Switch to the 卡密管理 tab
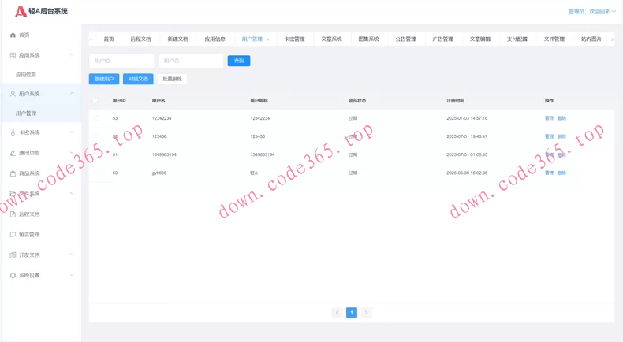Screen dimensions: 623x342 [x=294, y=39]
